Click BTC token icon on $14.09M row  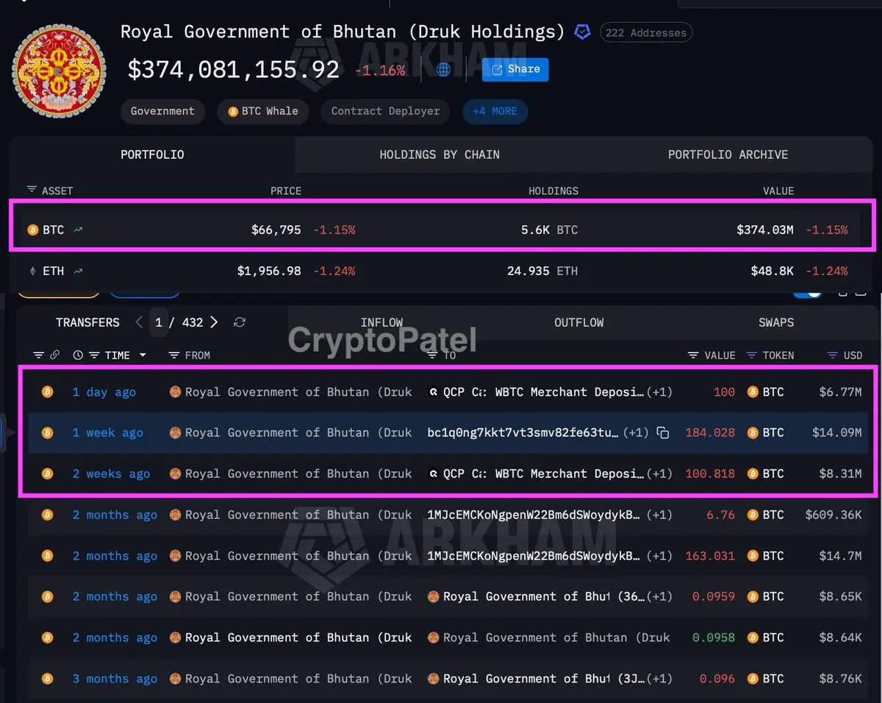pos(753,433)
